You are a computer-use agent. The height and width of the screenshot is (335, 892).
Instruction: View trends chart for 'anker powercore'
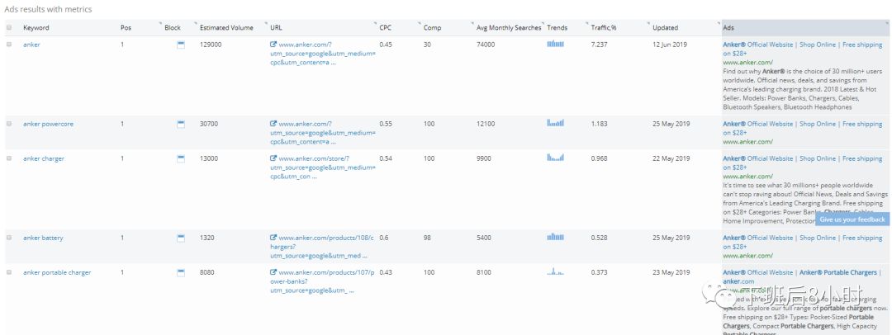(x=555, y=123)
